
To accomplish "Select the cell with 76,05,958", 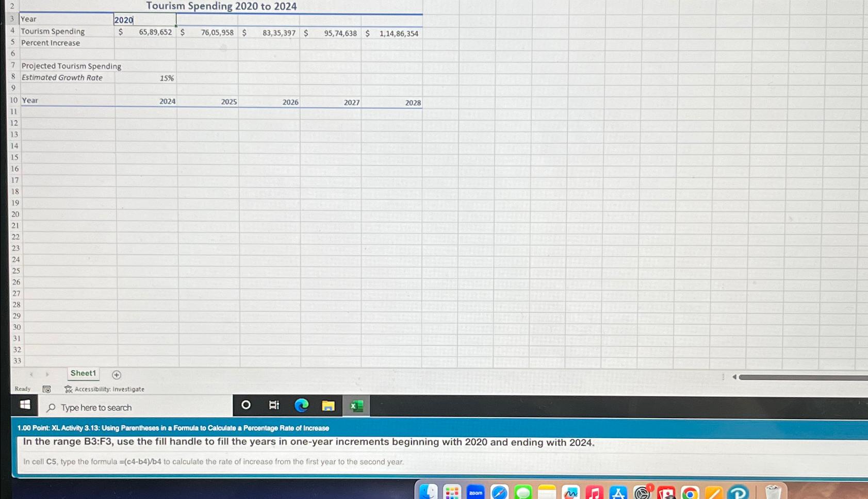I will [x=207, y=32].
